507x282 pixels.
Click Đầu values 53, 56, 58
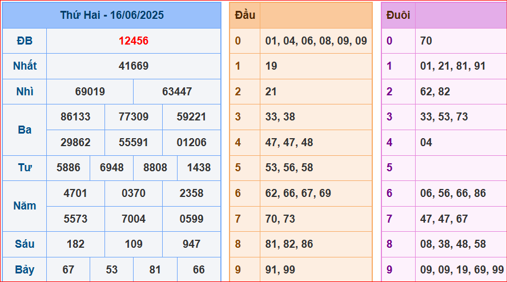[289, 167]
